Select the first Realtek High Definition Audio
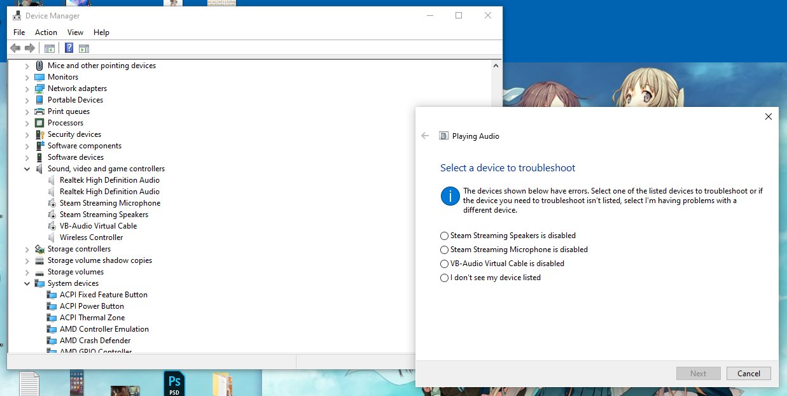787x396 pixels. 109,180
